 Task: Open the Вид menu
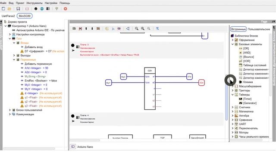11,3
